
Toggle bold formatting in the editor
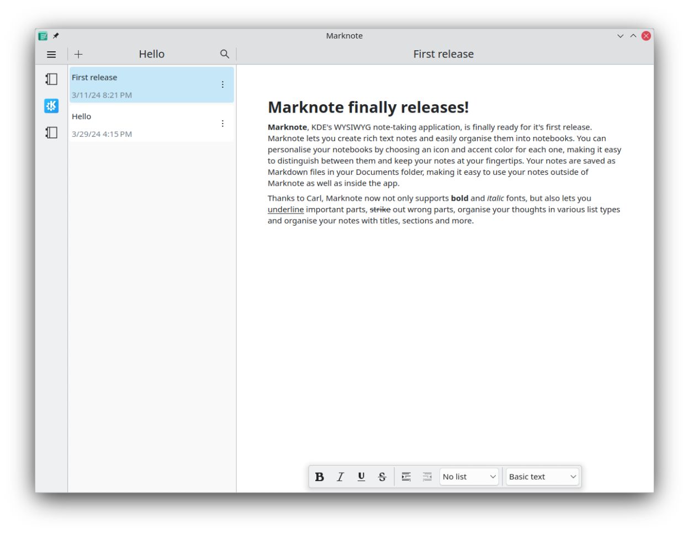tap(320, 477)
